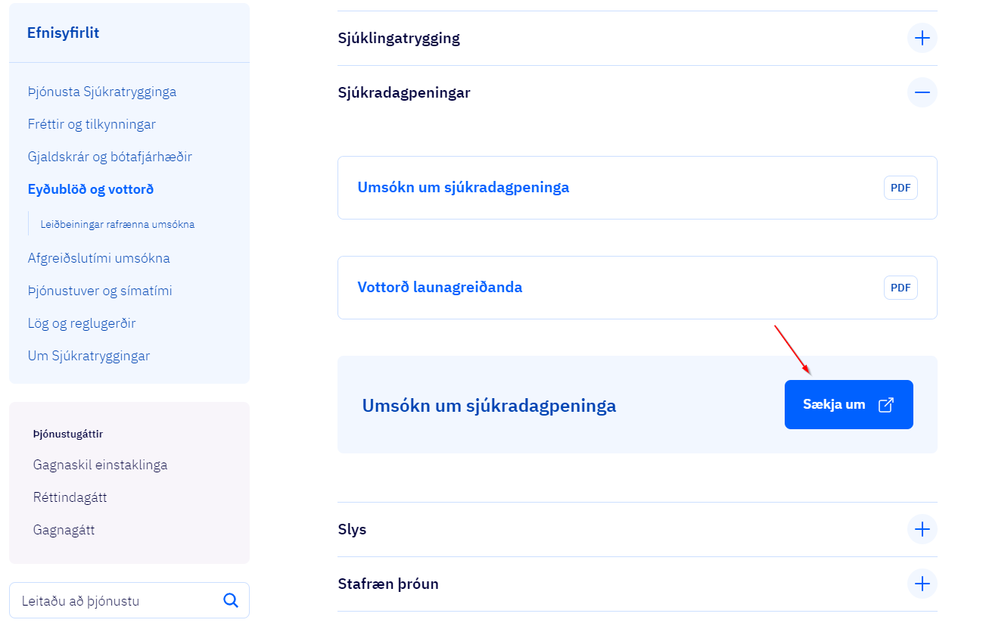This screenshot has width=986, height=626.
Task: Open Lög og reglugerðir in sidebar
Action: click(82, 323)
